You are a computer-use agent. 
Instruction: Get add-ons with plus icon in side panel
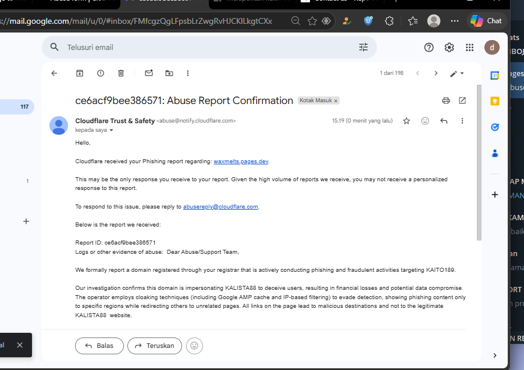[x=495, y=195]
